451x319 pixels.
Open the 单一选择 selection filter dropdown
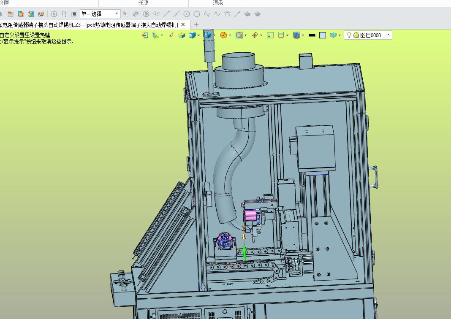tap(100, 14)
